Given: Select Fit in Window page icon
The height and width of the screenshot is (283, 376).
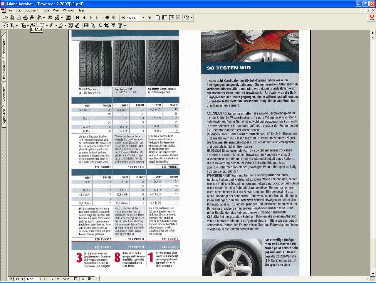Looking at the screenshot, I should (164, 18).
